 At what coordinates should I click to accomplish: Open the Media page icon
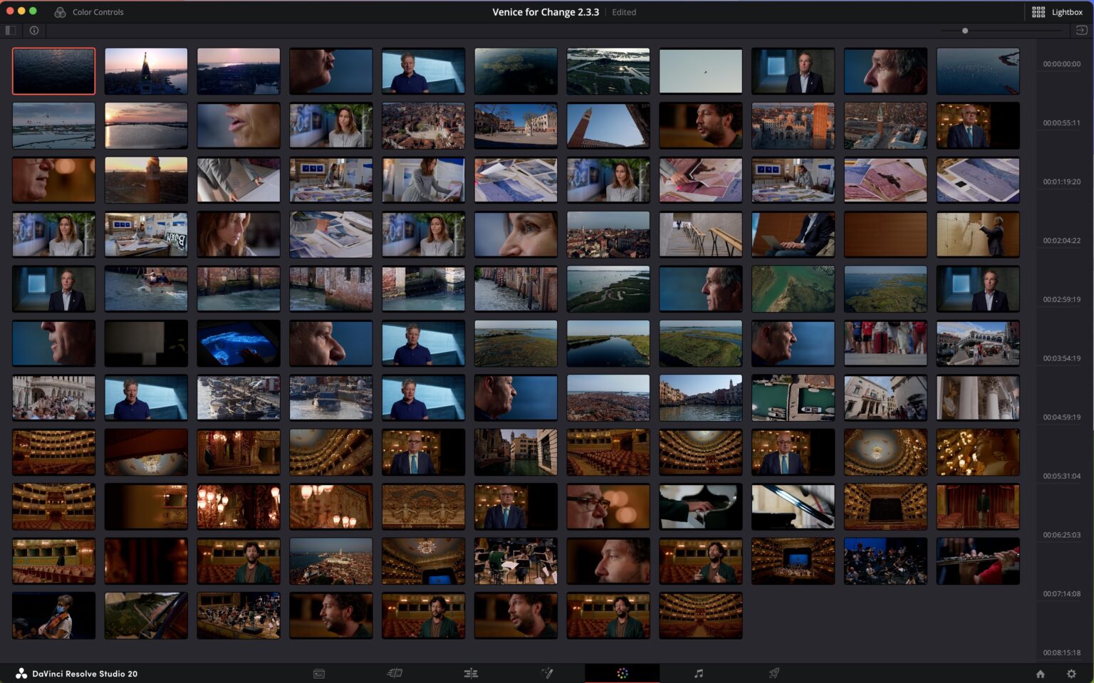319,673
